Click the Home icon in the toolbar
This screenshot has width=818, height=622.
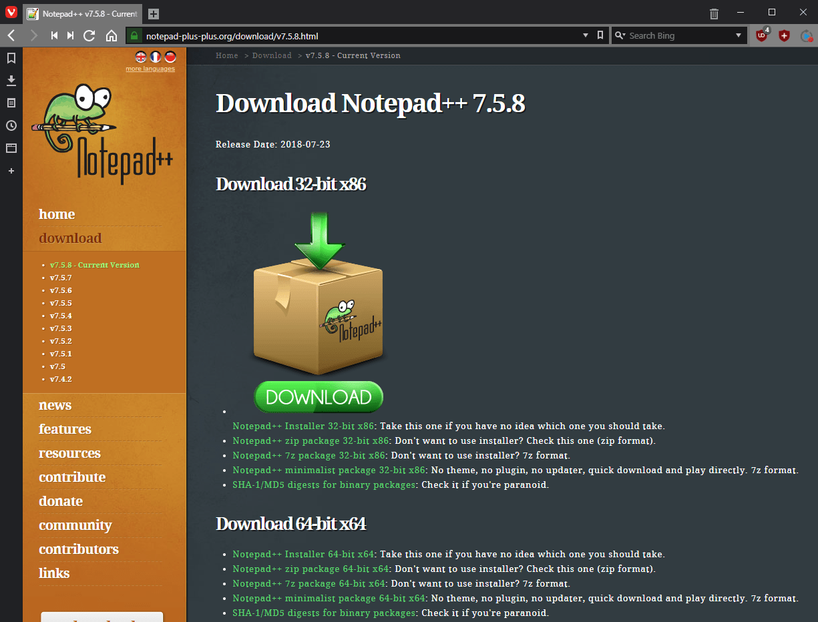pyautogui.click(x=111, y=35)
